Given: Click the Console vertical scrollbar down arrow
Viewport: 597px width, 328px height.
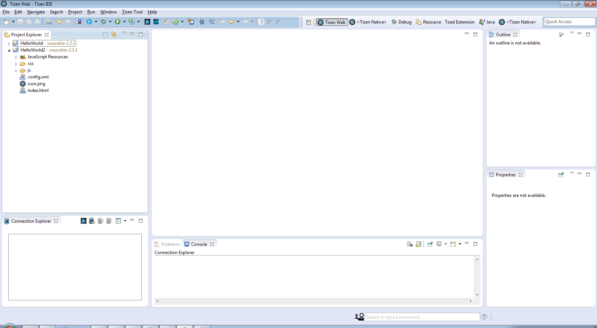Looking at the screenshot, I should [477, 295].
